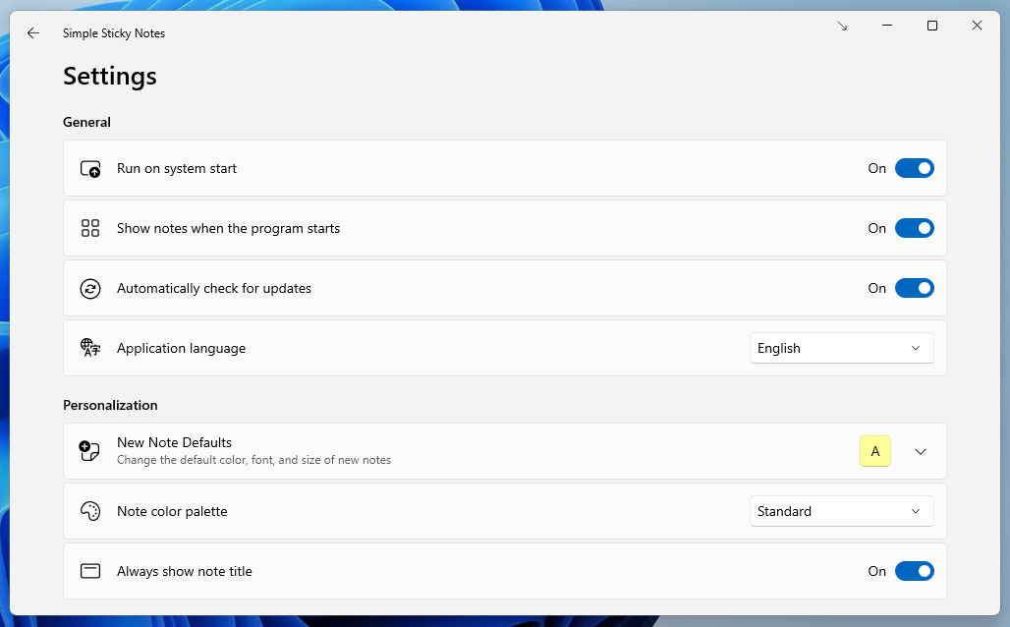Click the Application language globe icon
Image resolution: width=1010 pixels, height=627 pixels.
(90, 349)
